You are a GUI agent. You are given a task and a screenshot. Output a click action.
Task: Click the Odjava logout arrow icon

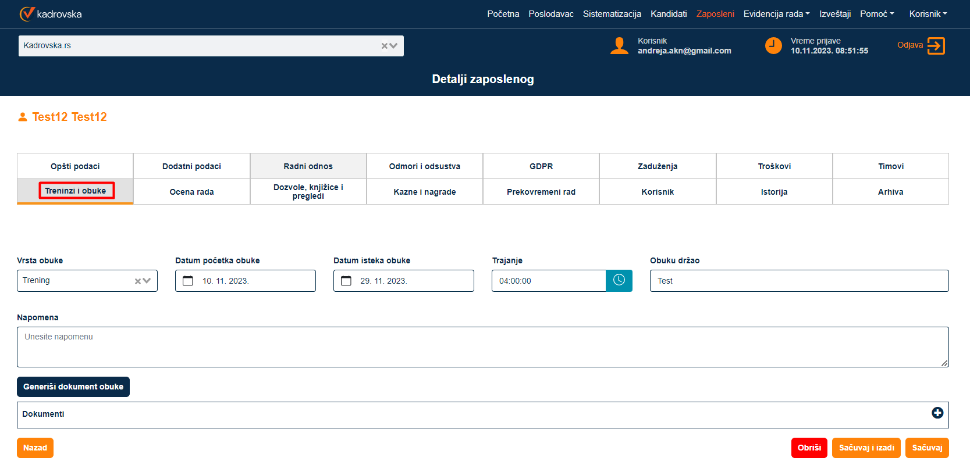[936, 45]
